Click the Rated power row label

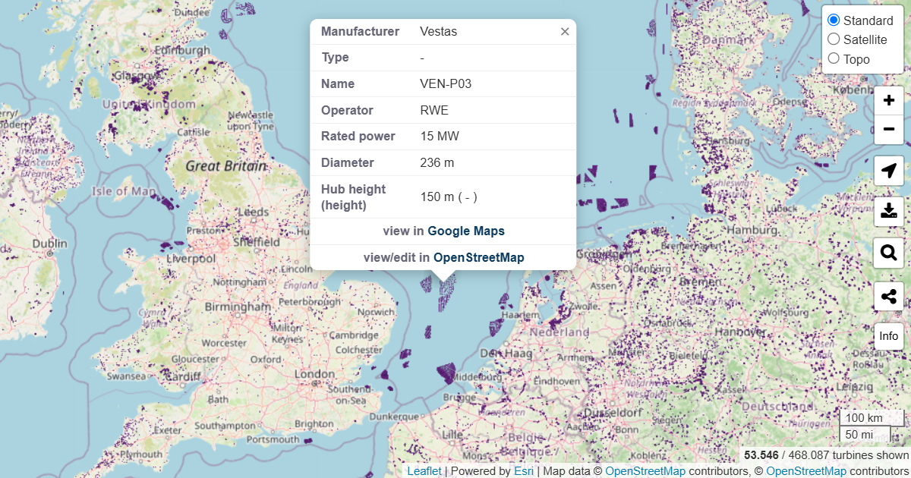click(x=358, y=137)
